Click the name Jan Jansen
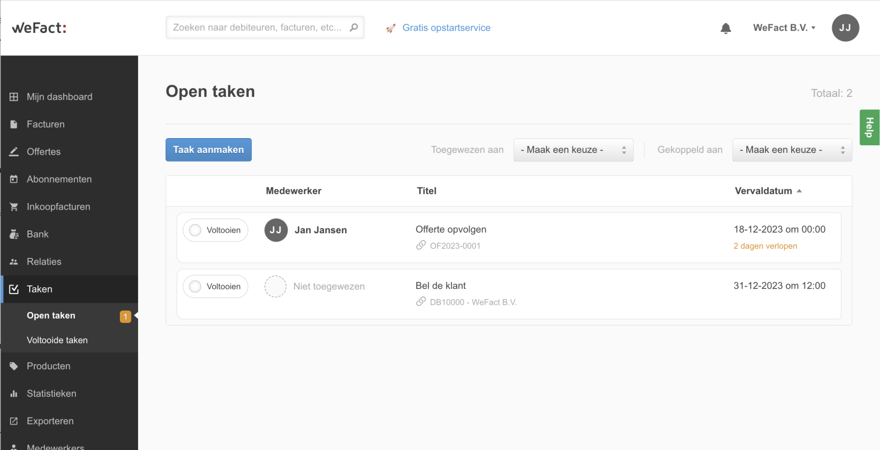Image resolution: width=880 pixels, height=450 pixels. [x=321, y=230]
